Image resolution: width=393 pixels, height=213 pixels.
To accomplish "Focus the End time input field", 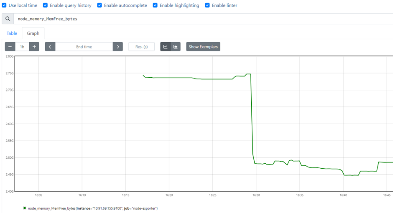I will (84, 47).
